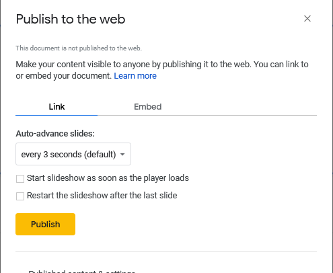
Task: Click the 'Restart the slideshow after the last slide' label
Action: tap(102, 196)
